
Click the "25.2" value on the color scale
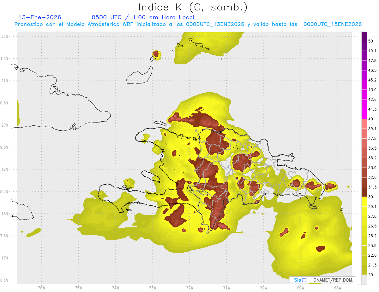pos(372,236)
